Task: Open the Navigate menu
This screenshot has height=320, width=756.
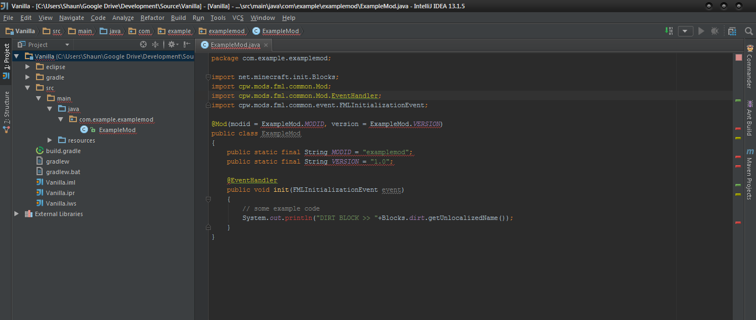Action: pos(71,18)
